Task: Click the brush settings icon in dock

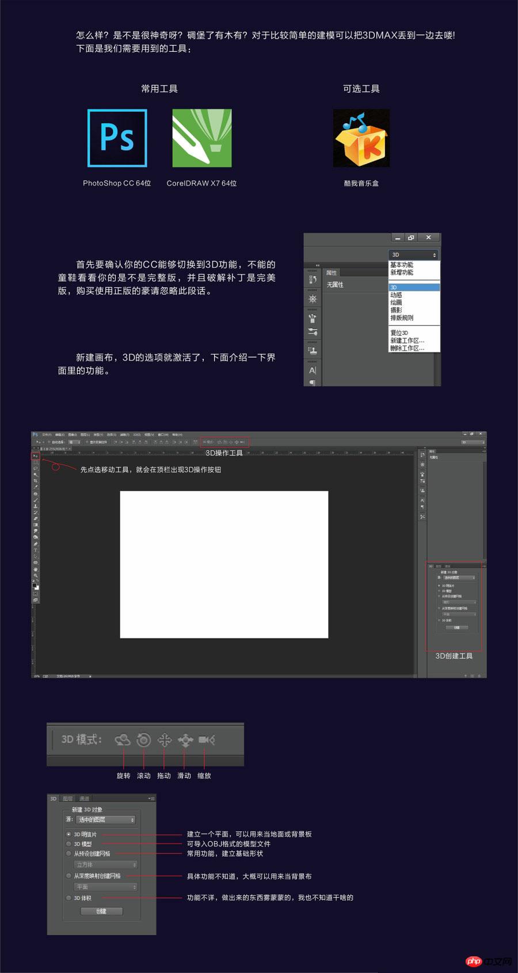Action: point(313,332)
